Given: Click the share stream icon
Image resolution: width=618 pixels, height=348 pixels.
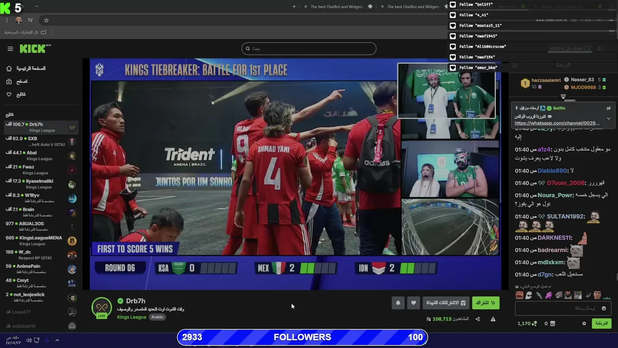Looking at the screenshot, I should pos(478,319).
